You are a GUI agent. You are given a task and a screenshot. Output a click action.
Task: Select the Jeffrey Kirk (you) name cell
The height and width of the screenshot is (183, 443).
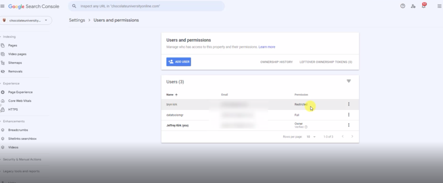click(177, 125)
